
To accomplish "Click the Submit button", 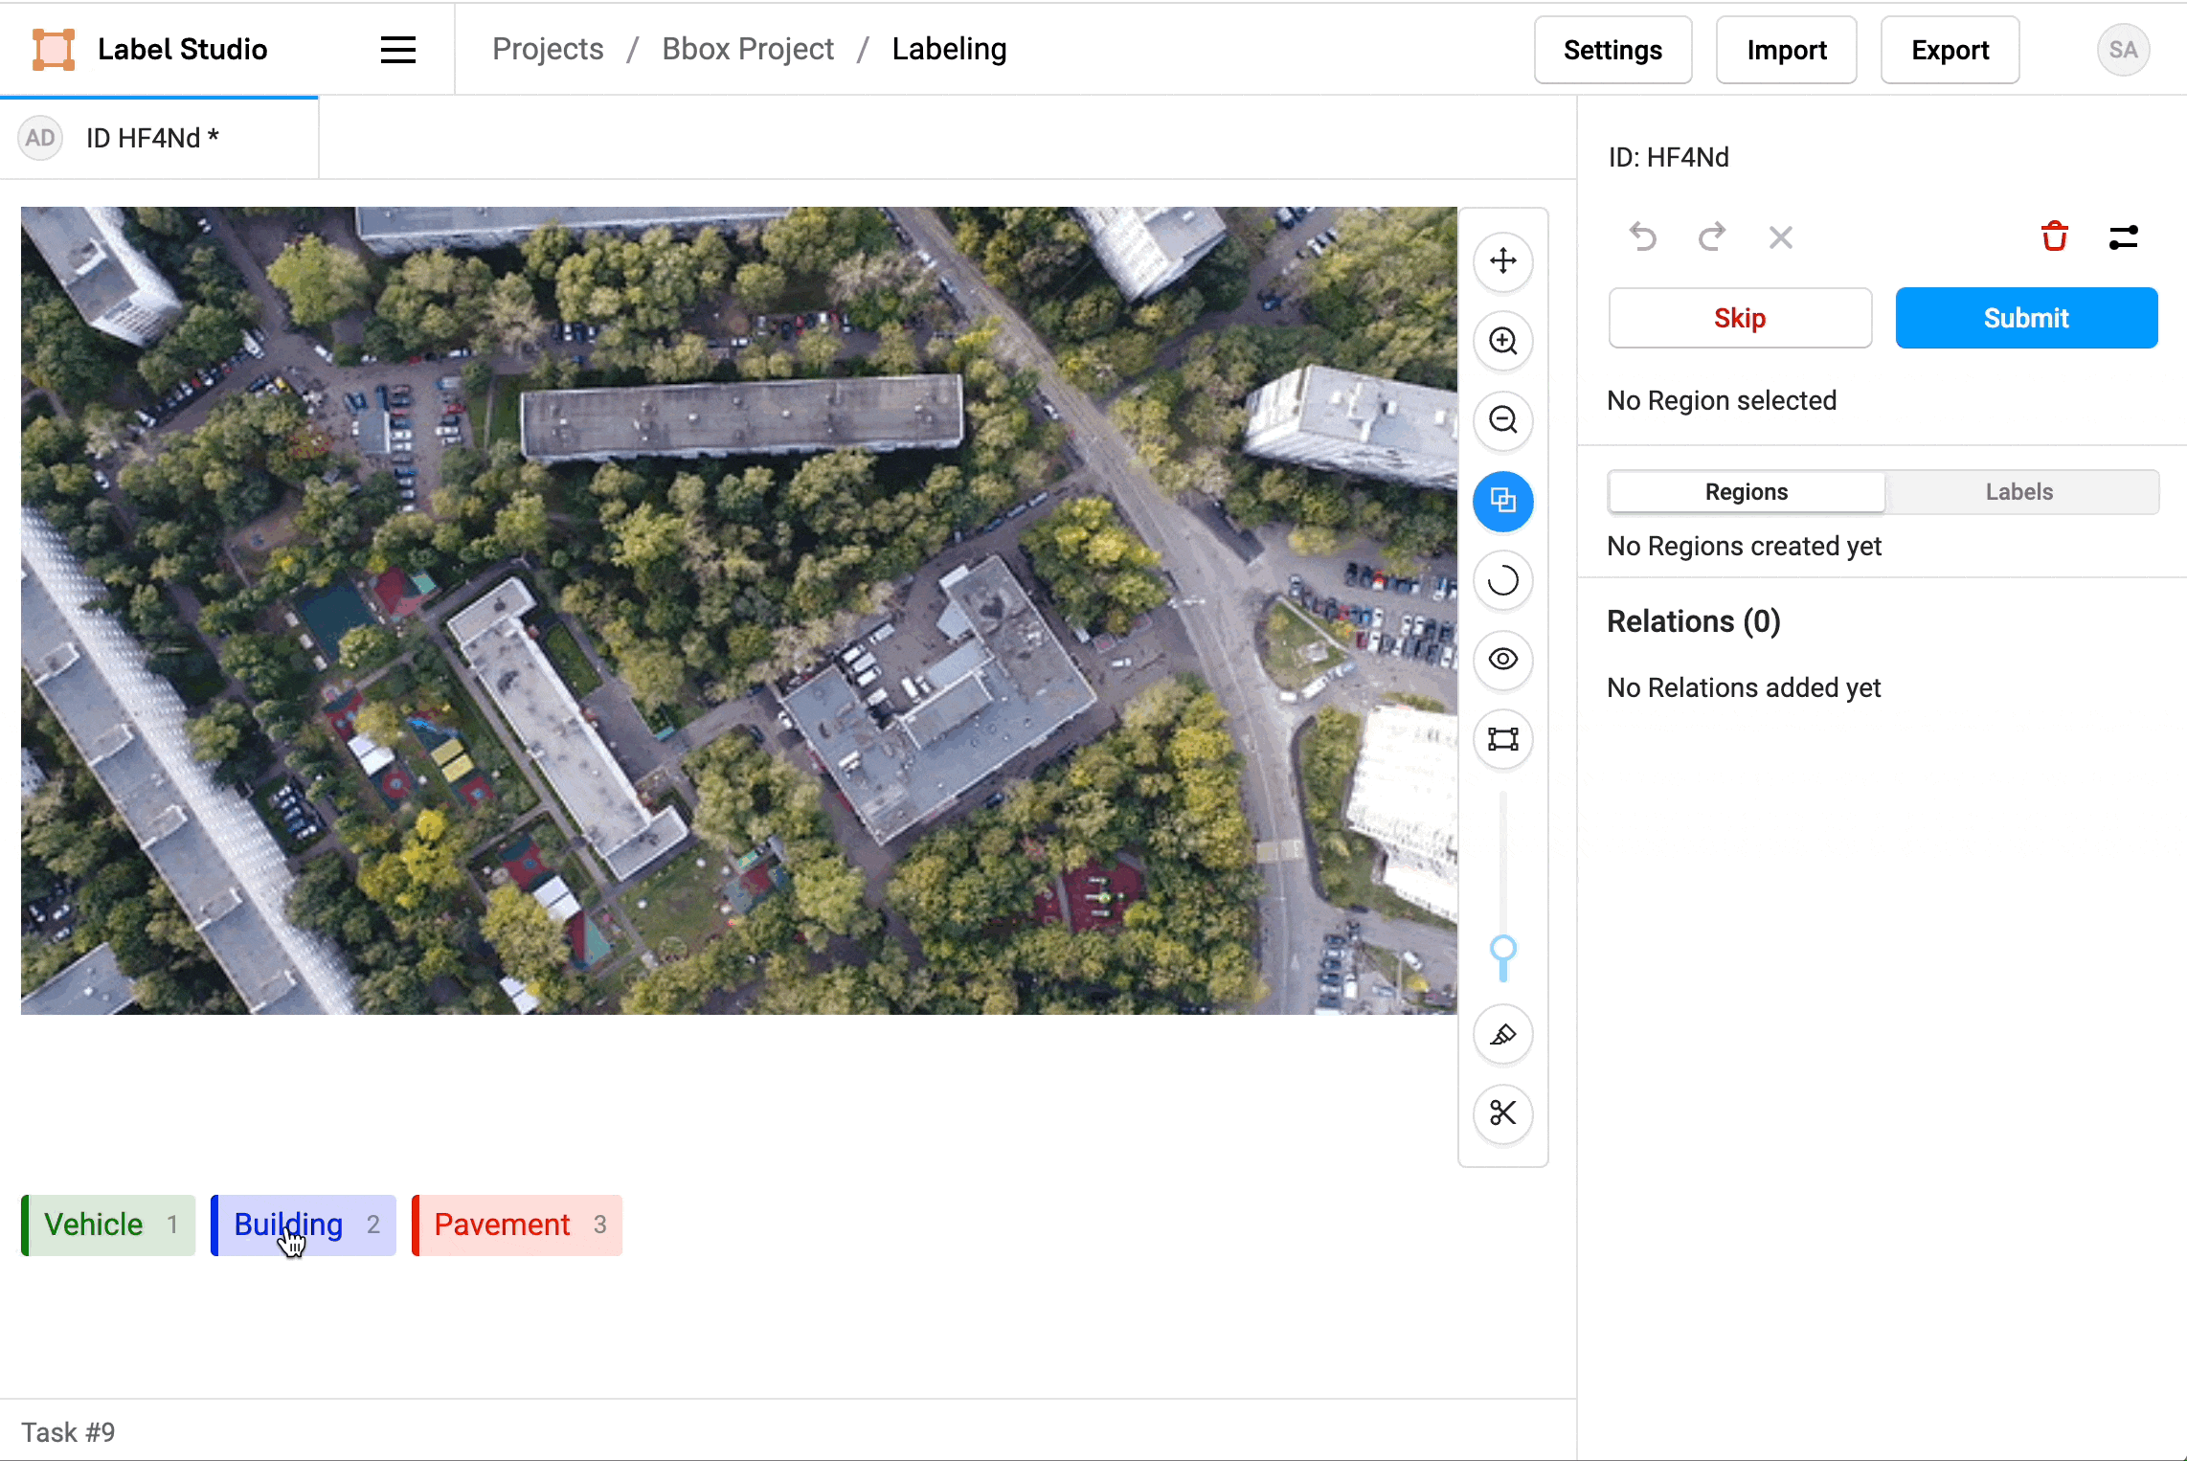I will click(x=2026, y=318).
